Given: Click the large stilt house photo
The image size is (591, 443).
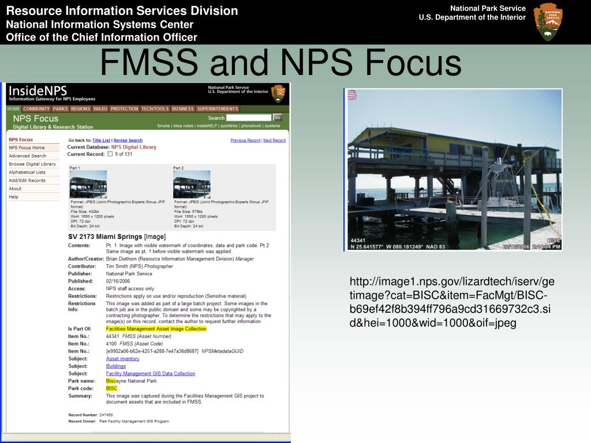Looking at the screenshot, I should click(x=454, y=170).
